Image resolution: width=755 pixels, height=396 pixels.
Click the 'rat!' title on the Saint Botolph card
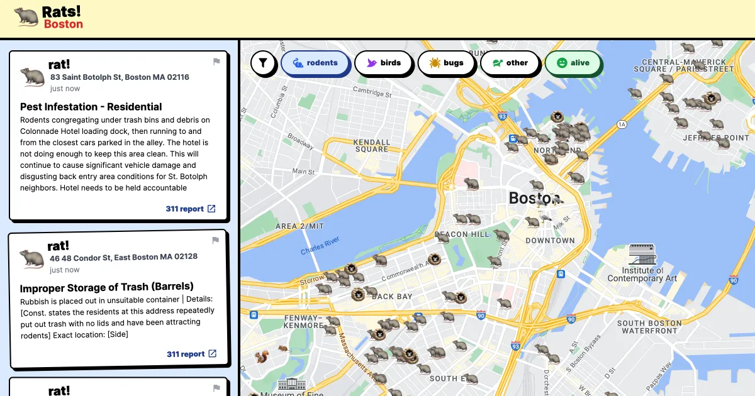[x=59, y=65]
